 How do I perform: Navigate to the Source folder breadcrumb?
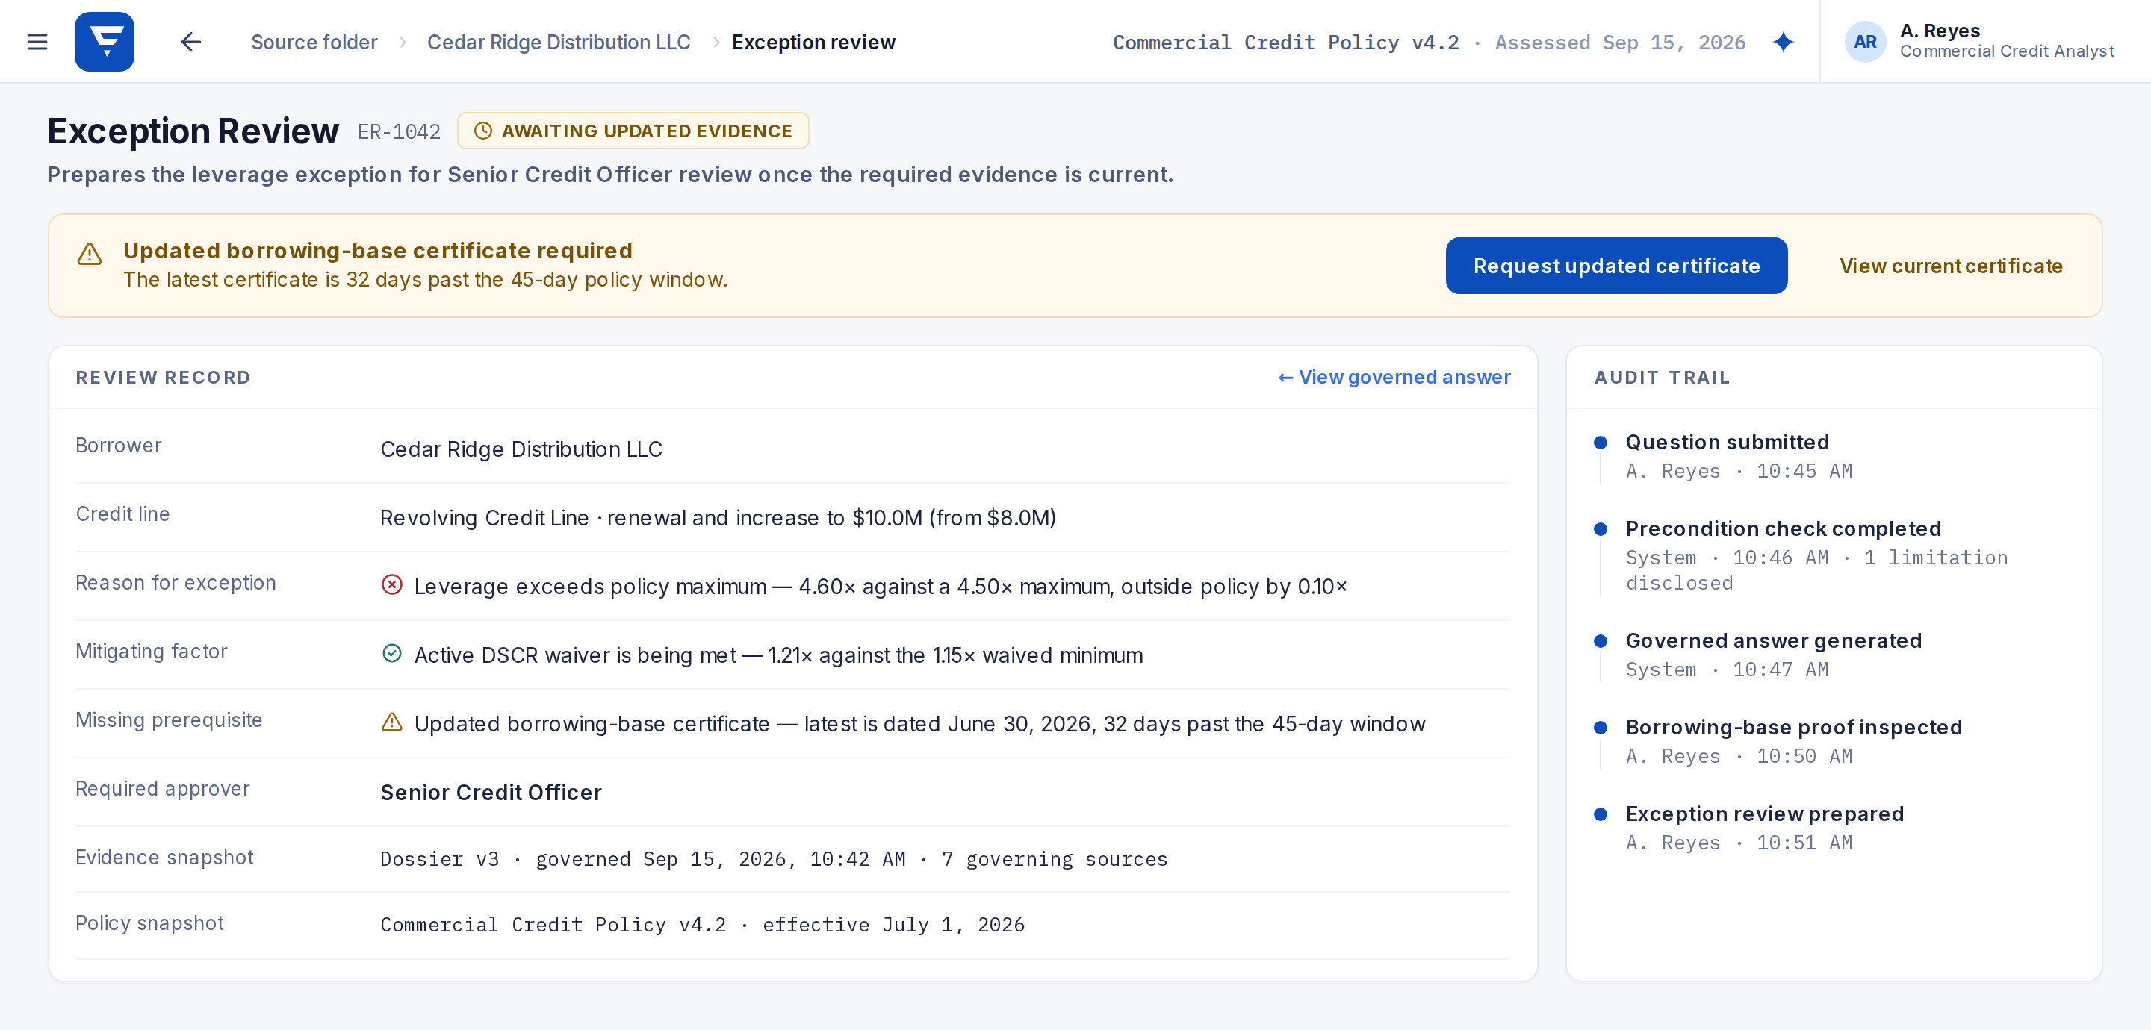click(314, 42)
